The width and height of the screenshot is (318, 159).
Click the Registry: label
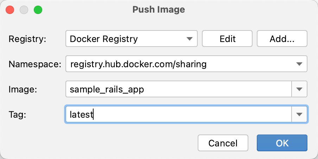pos(27,39)
